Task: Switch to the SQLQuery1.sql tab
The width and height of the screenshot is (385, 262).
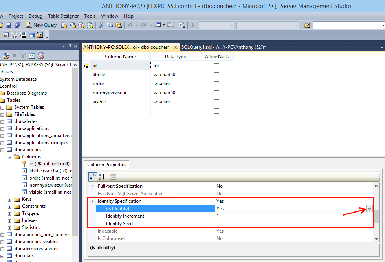Action: pyautogui.click(x=224, y=47)
